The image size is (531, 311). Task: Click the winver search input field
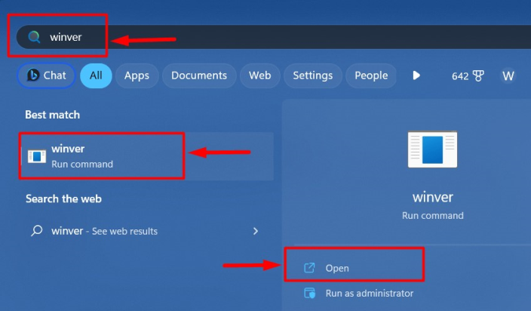tap(274, 37)
